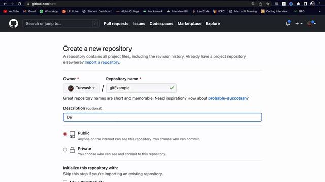This screenshot has width=325, height=182.
Task: Open the plus create-new dropdown
Action: 299,24
